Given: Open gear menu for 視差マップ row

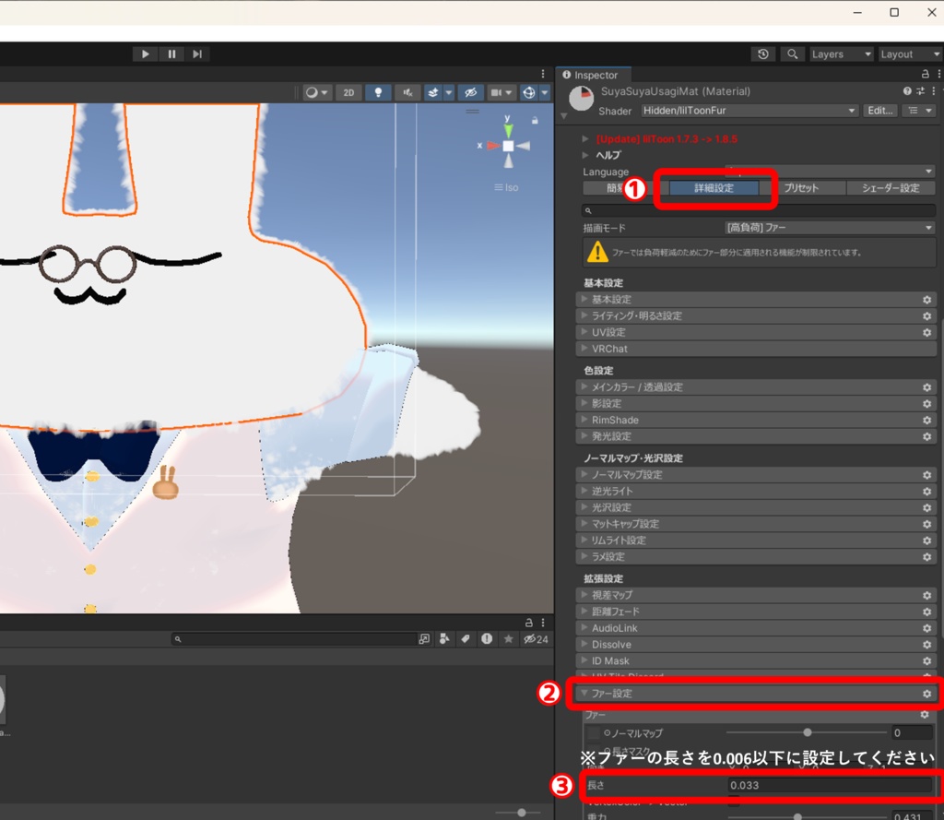Looking at the screenshot, I should point(927,595).
